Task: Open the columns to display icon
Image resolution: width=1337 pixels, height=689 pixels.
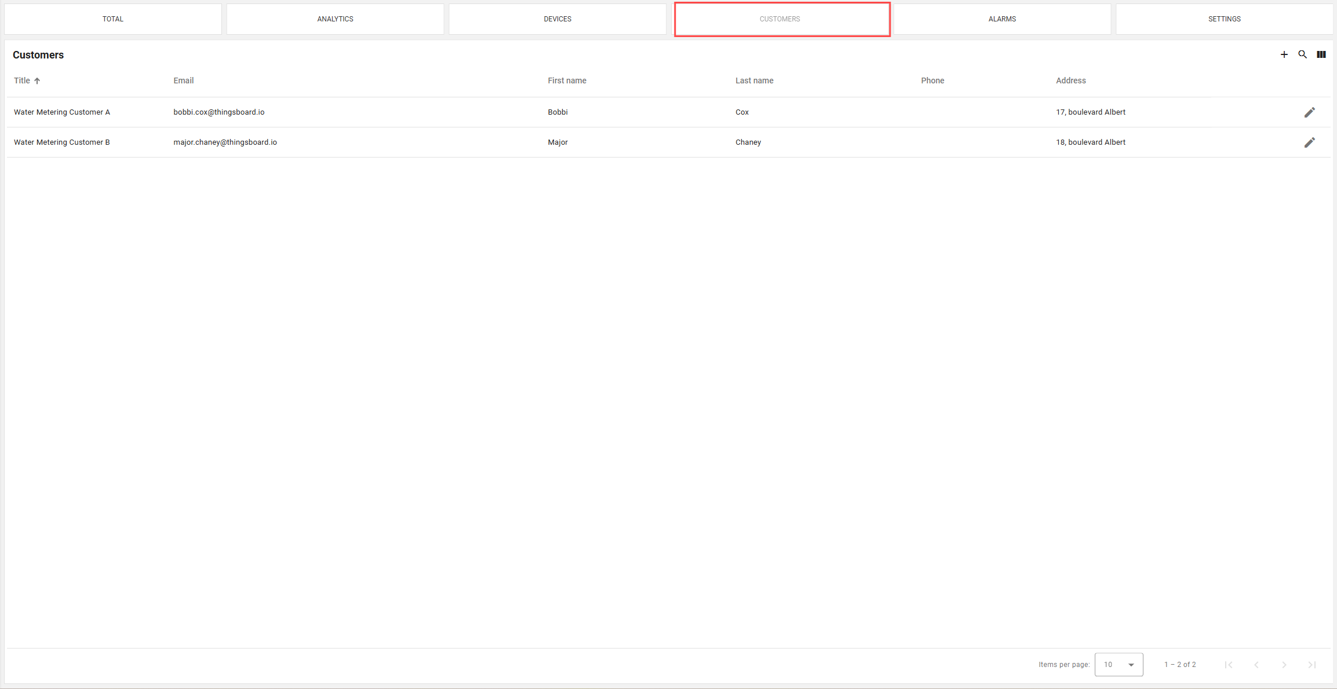Action: (1321, 54)
